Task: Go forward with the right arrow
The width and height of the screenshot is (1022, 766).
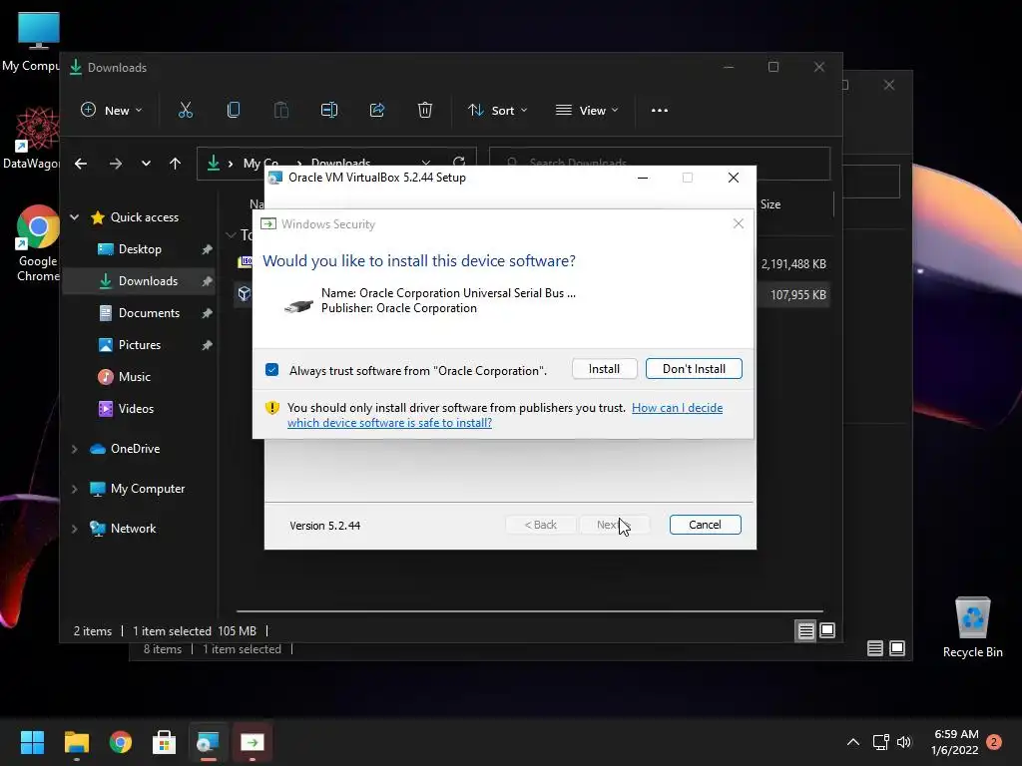Action: coord(116,164)
